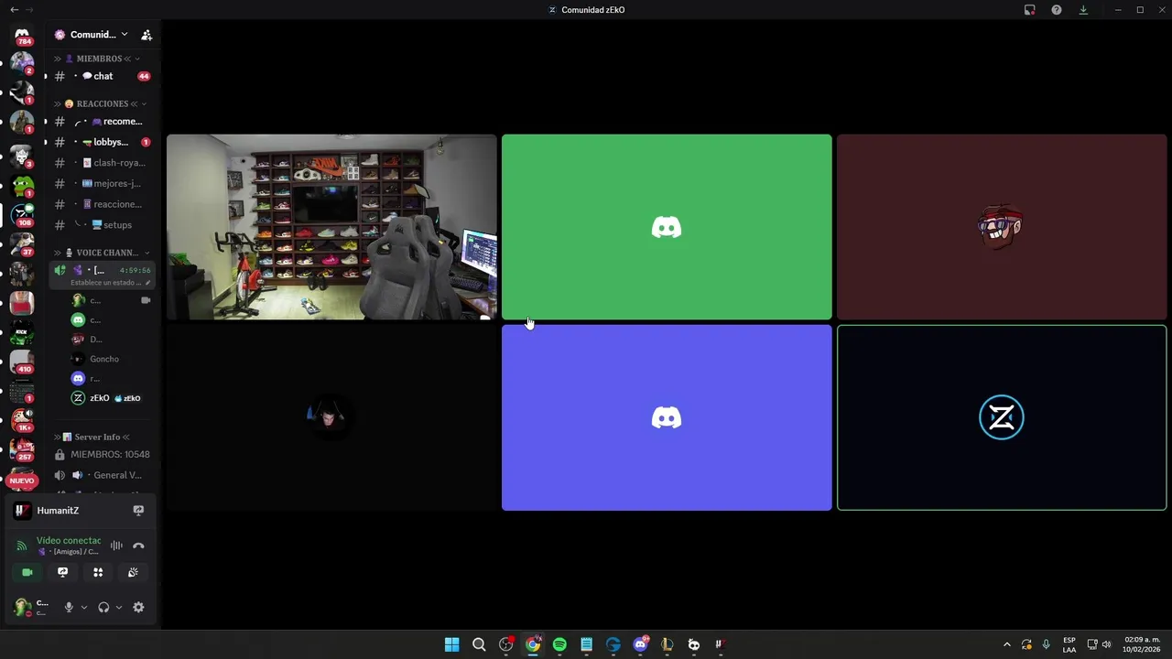Collapse the MIEMBROS category
This screenshot has width=1172, height=659.
coord(99,59)
